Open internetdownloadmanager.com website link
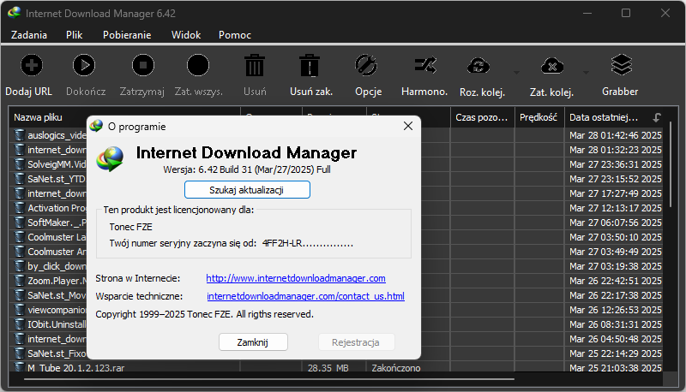686x392 pixels. point(296,278)
